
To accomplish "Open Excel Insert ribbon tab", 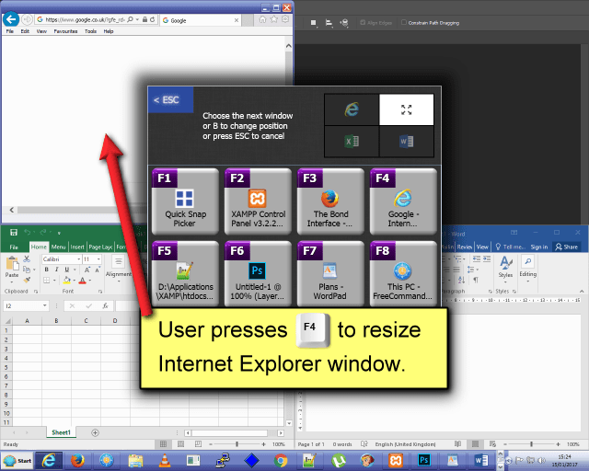I will pos(77,247).
